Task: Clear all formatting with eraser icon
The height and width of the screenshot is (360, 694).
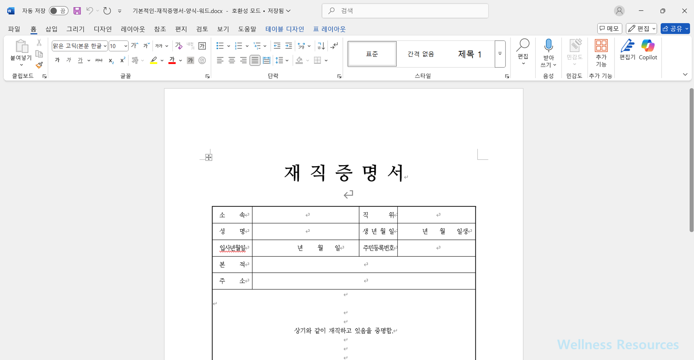Action: click(179, 46)
